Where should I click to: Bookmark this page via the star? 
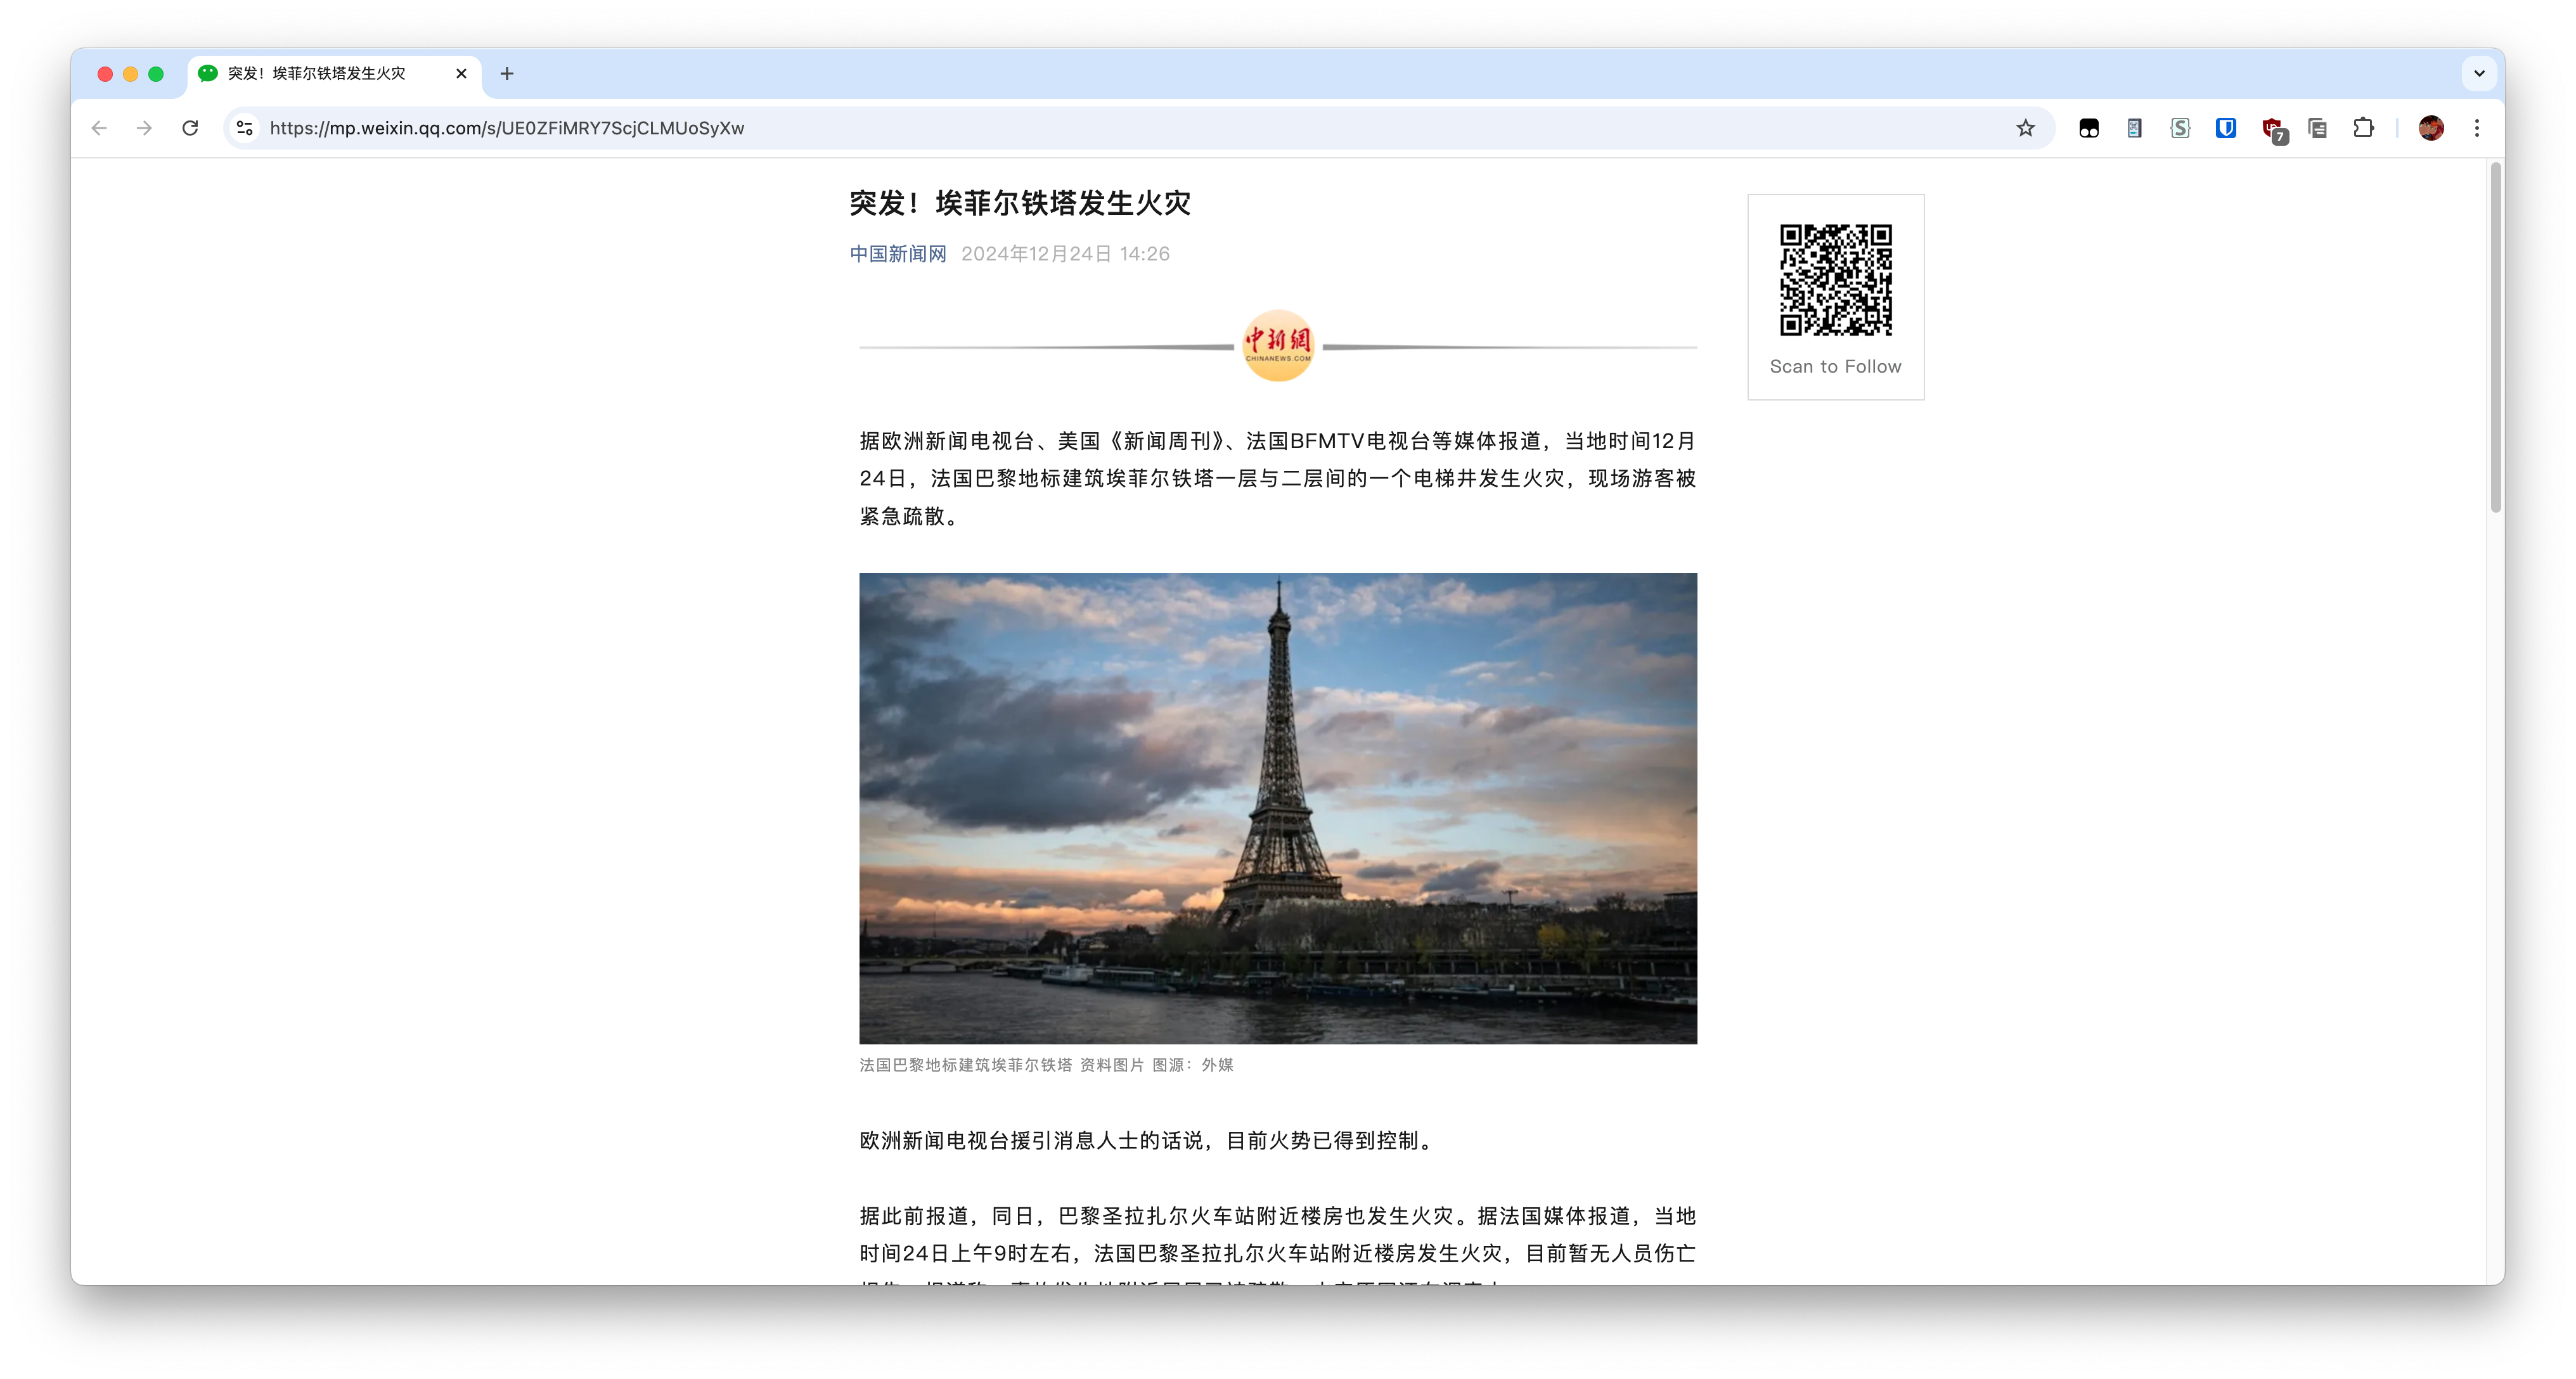2026,128
